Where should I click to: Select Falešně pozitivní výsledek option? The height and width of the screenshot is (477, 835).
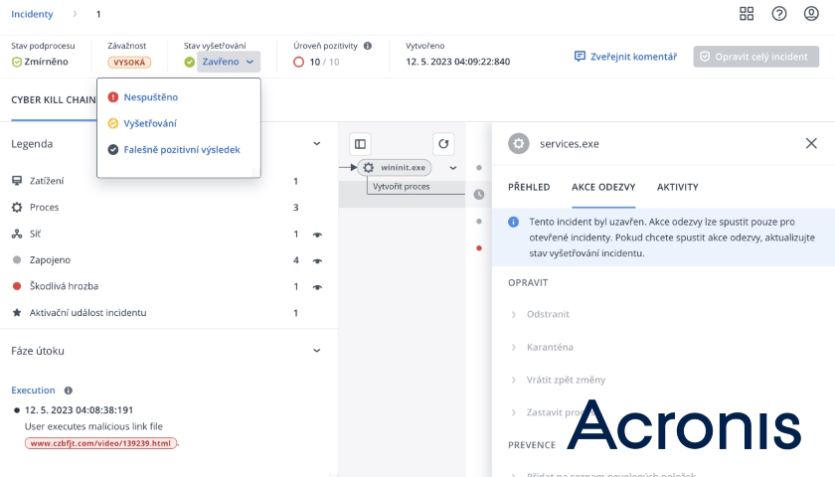(182, 150)
